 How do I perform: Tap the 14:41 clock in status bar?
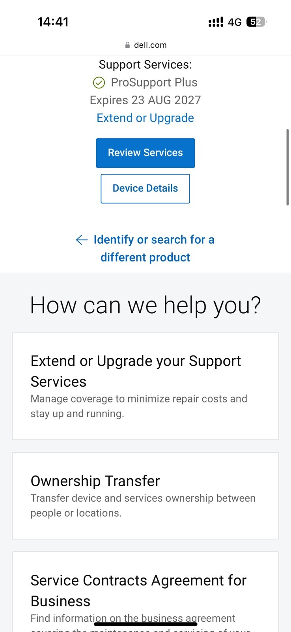click(53, 22)
